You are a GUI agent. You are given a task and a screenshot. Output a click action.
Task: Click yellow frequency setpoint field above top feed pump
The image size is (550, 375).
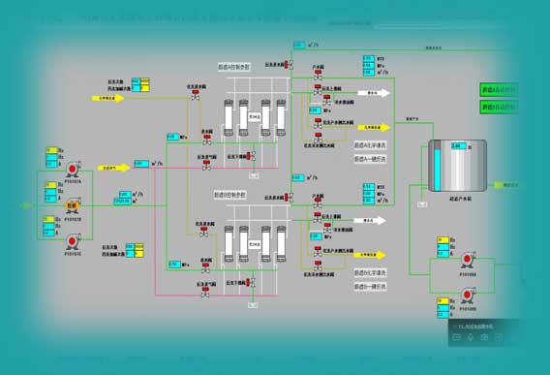(51, 150)
